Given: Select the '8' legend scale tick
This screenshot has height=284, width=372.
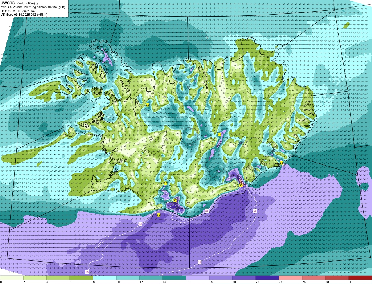Looking at the screenshot, I should pyautogui.click(x=94, y=282).
